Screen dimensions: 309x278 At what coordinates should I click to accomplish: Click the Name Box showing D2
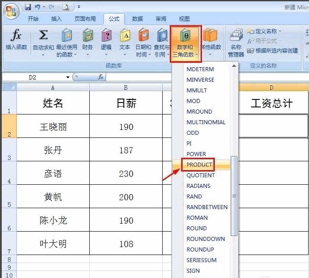pos(34,77)
